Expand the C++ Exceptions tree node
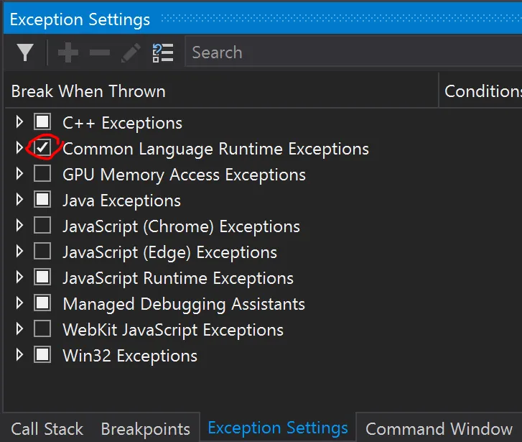The height and width of the screenshot is (442, 522). (19, 123)
